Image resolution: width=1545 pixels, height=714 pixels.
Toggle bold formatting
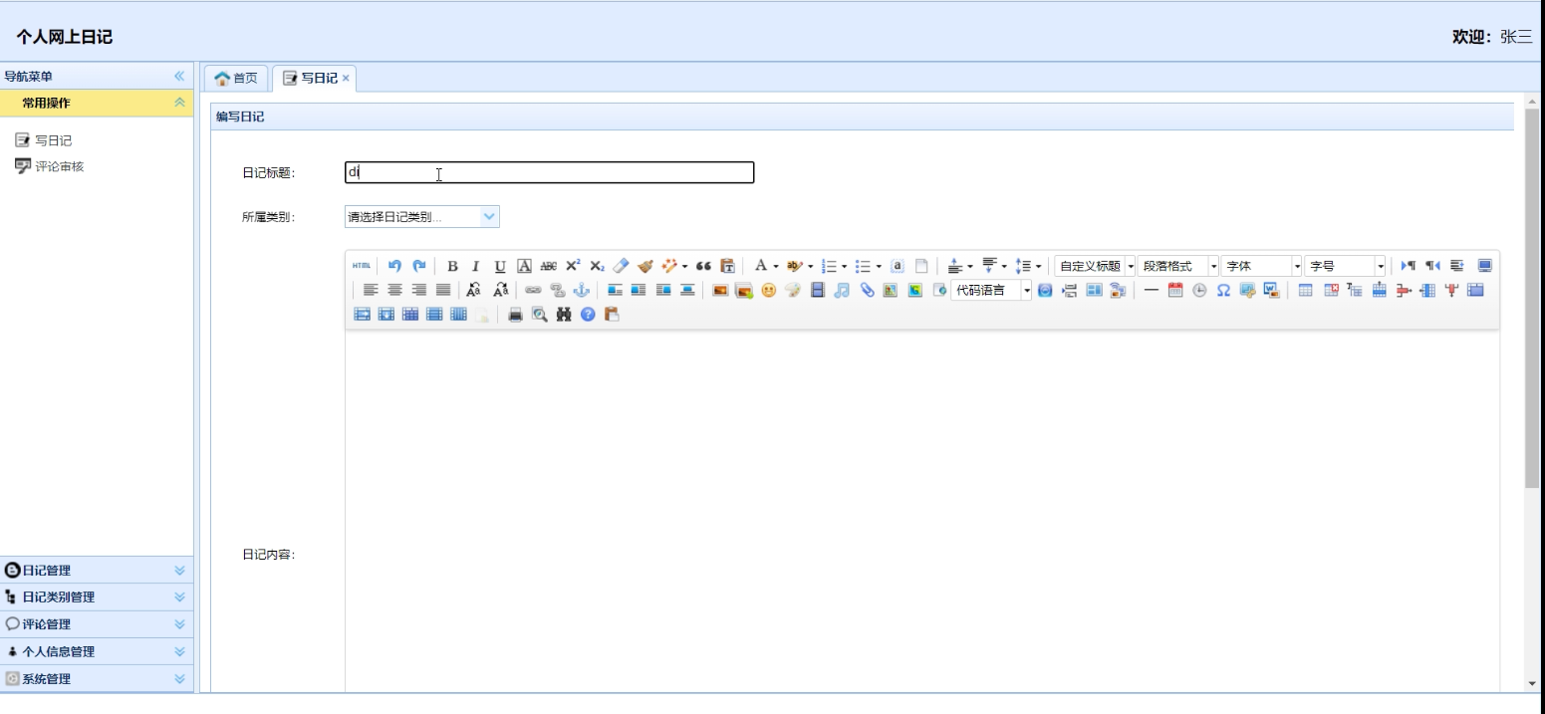(x=452, y=266)
